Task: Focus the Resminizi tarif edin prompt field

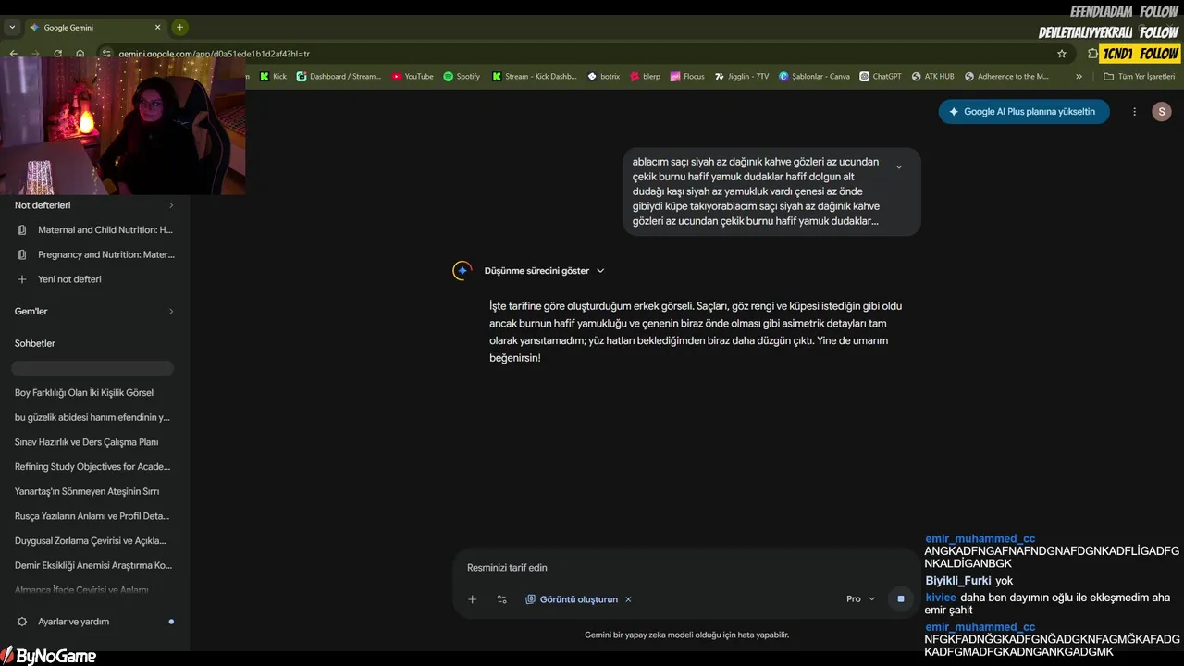Action: (x=684, y=568)
